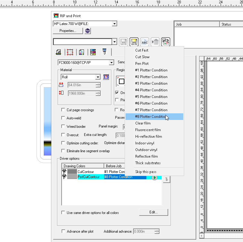This screenshot has width=243, height=242.
Task: Click the CutContour knife icon
Action: pos(64,171)
